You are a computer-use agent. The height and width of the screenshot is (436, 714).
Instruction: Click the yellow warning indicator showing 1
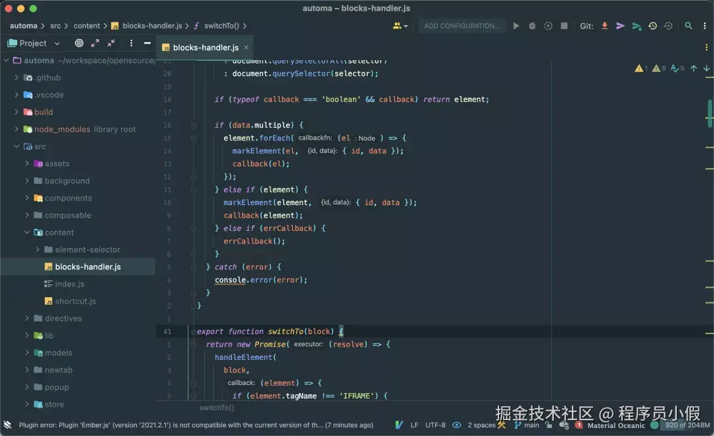tap(641, 68)
